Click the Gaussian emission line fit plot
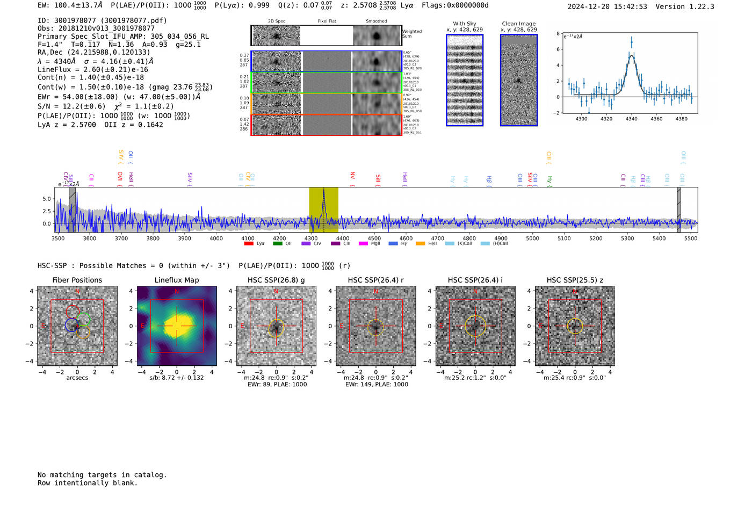The height and width of the screenshot is (512, 752). 630,73
